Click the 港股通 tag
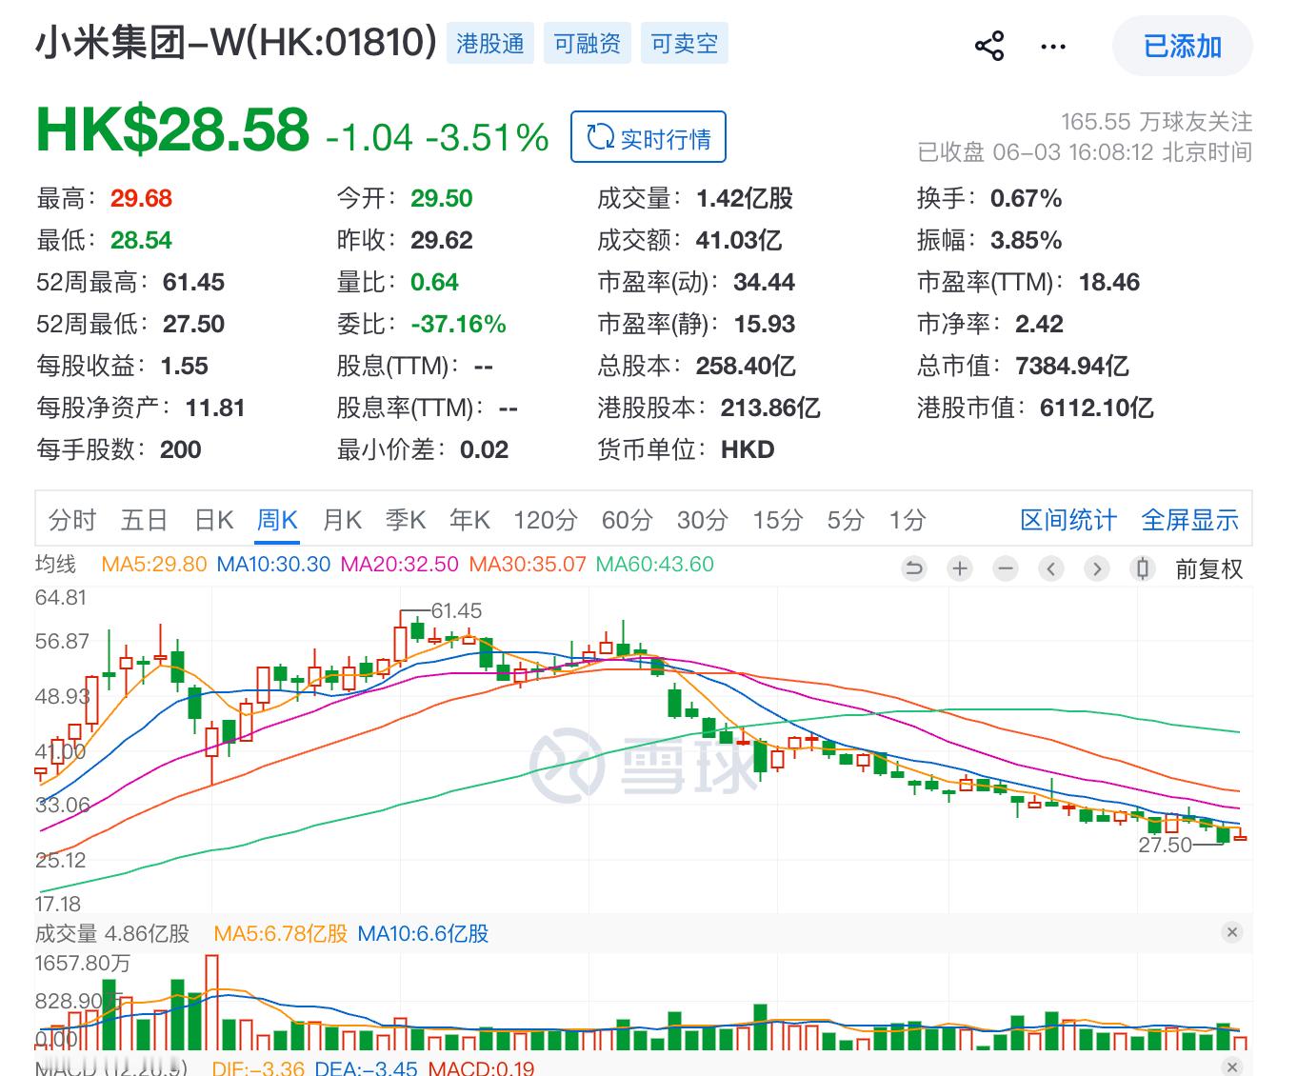Screen dimensions: 1297x1076 click(490, 44)
